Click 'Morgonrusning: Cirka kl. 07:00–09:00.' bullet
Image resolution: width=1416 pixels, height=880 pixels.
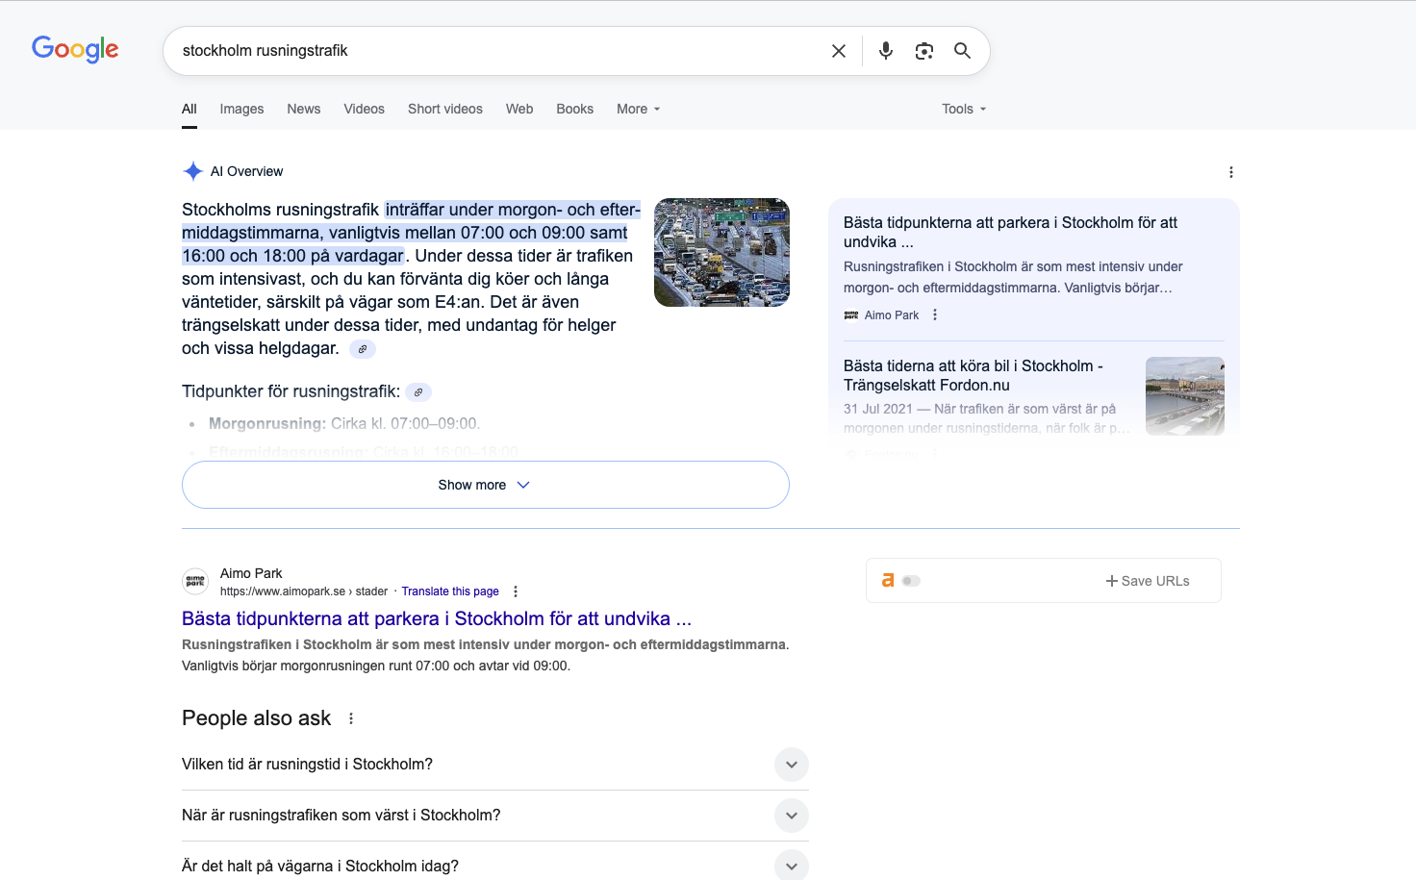(x=343, y=424)
